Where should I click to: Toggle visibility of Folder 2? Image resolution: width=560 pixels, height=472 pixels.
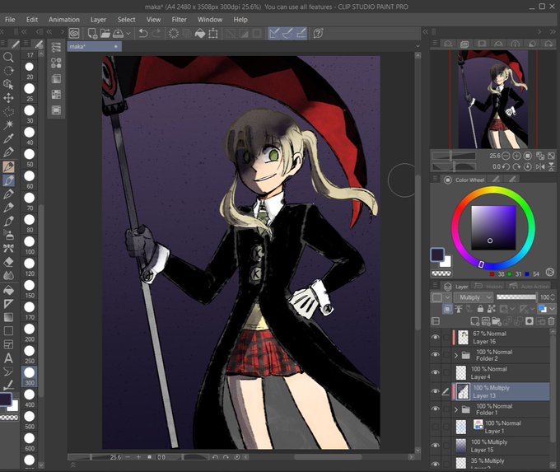(435, 355)
